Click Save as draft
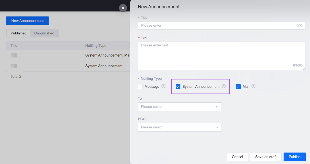The width and height of the screenshot is (310, 164). point(266,157)
